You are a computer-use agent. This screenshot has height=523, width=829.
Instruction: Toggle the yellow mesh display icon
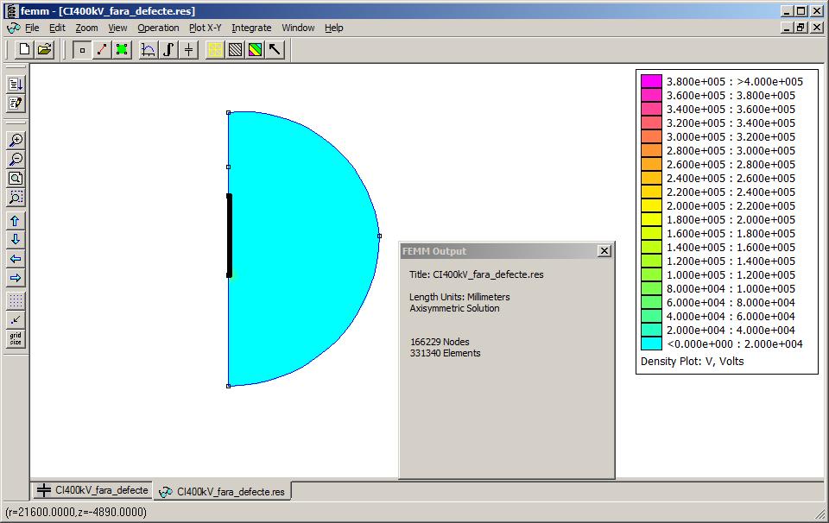215,50
